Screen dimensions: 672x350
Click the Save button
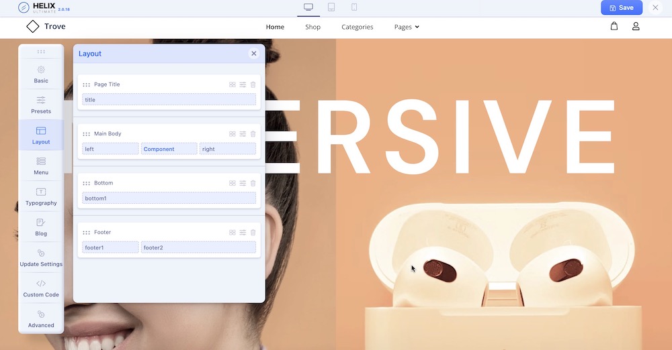pyautogui.click(x=621, y=7)
